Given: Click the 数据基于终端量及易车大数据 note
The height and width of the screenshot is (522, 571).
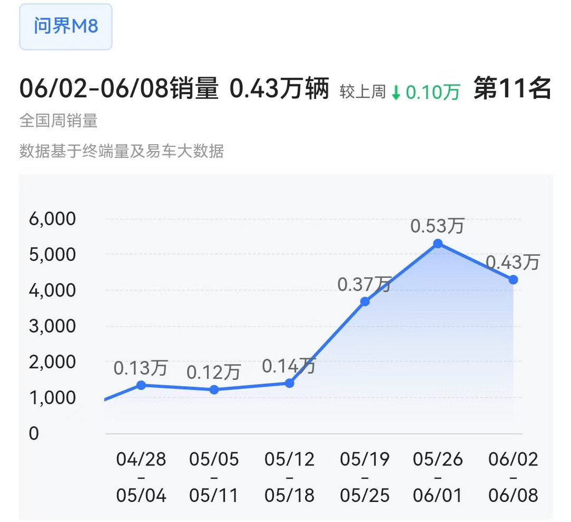Looking at the screenshot, I should tap(122, 151).
